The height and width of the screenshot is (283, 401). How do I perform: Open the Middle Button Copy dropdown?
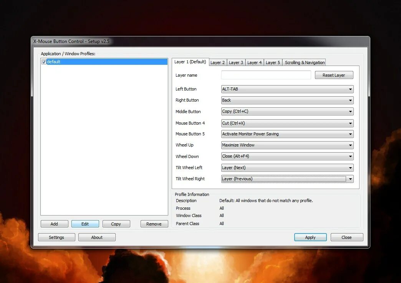pyautogui.click(x=287, y=111)
